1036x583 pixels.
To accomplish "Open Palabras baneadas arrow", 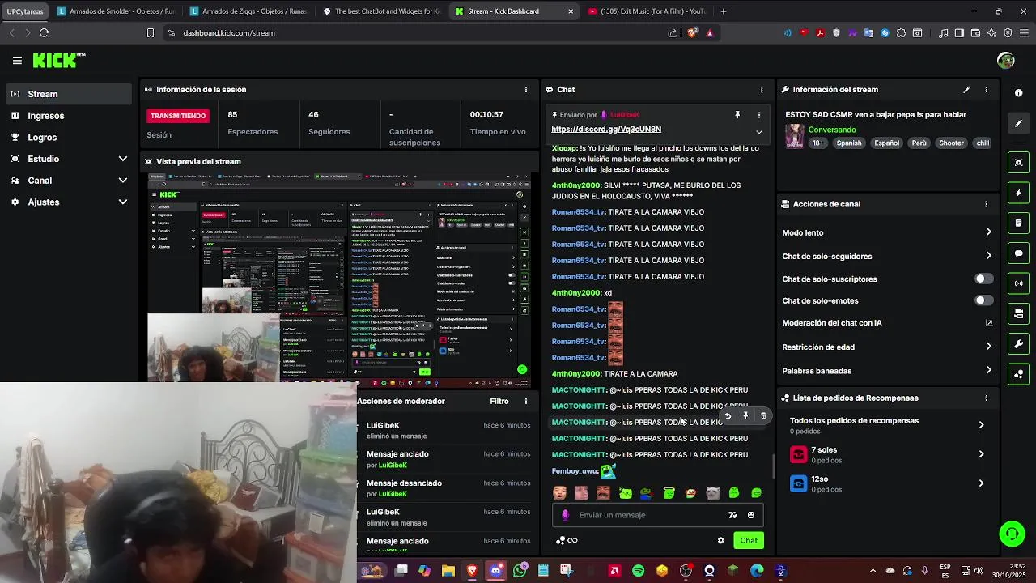I will coord(988,371).
